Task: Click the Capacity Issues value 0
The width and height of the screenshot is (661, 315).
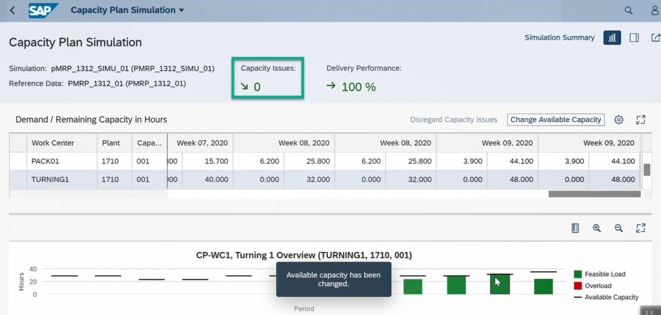Action: point(257,87)
